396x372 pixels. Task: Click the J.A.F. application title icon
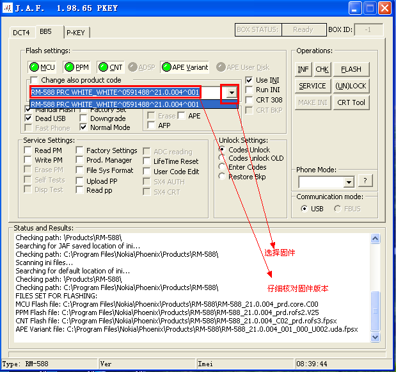click(7, 8)
